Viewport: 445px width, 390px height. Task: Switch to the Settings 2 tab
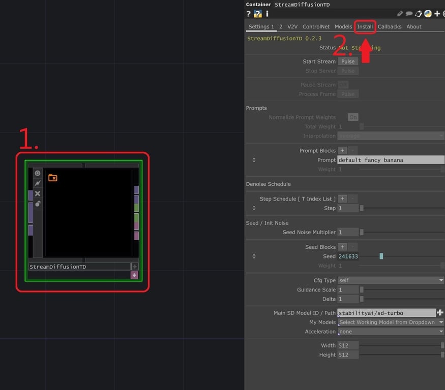[281, 26]
